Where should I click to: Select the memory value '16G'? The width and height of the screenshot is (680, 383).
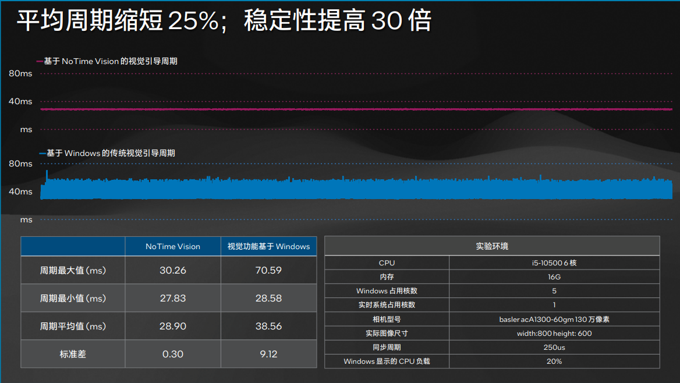click(x=554, y=276)
